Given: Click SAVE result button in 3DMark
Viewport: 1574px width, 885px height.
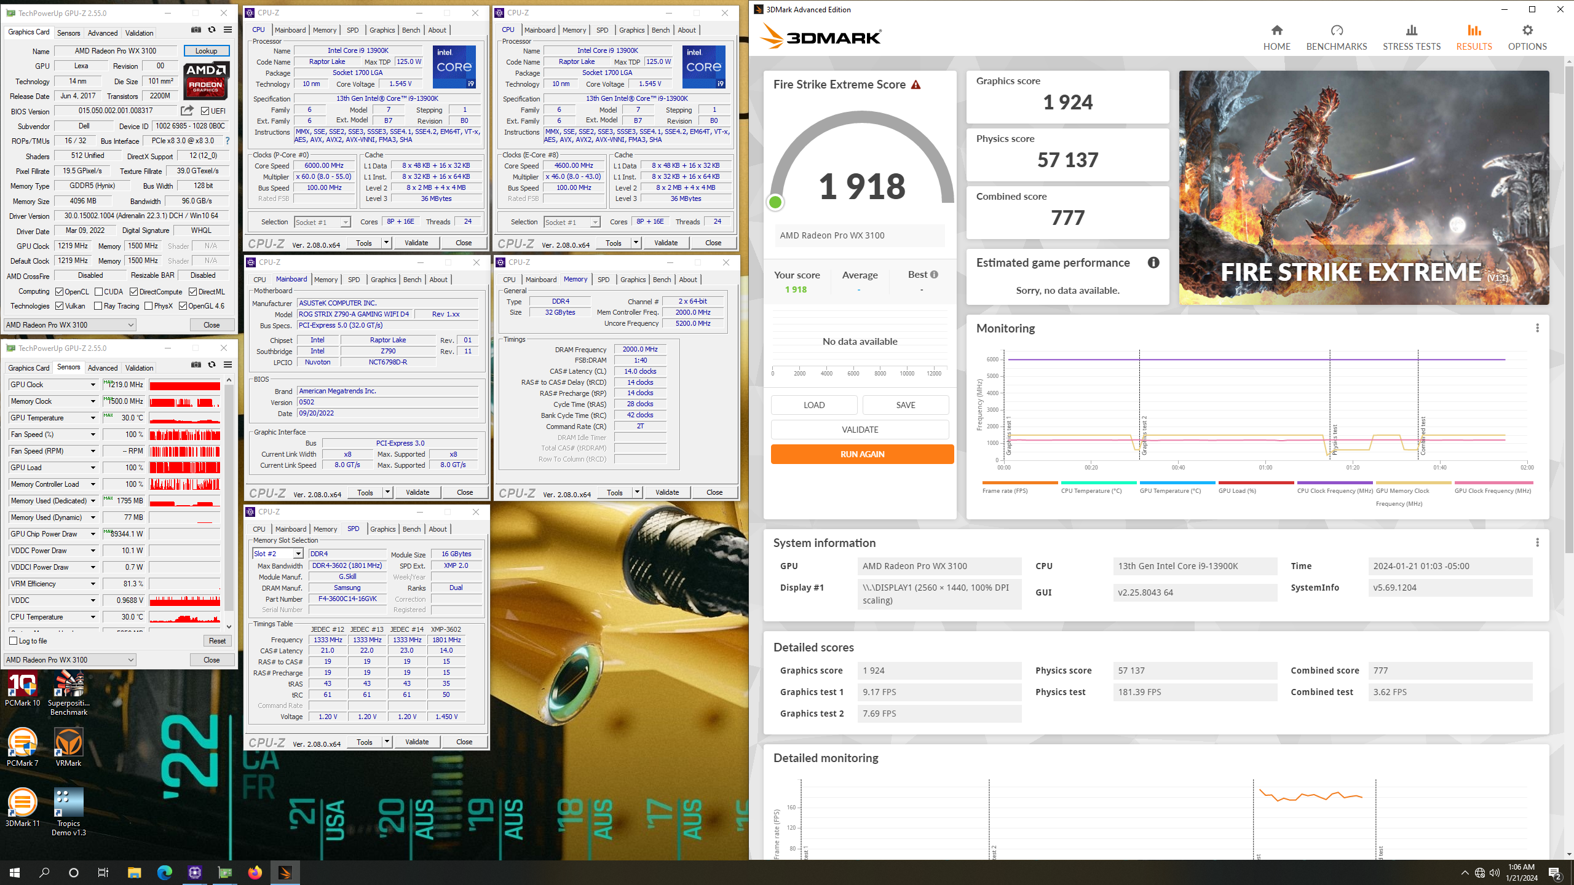Looking at the screenshot, I should point(905,405).
